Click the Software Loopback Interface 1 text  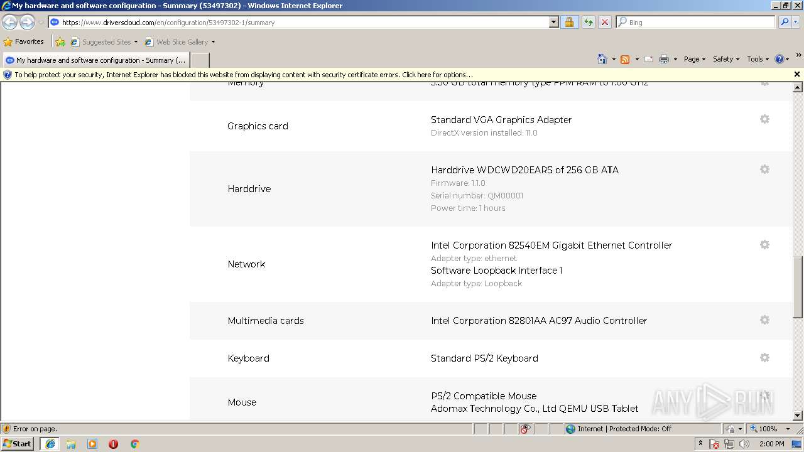tap(496, 270)
